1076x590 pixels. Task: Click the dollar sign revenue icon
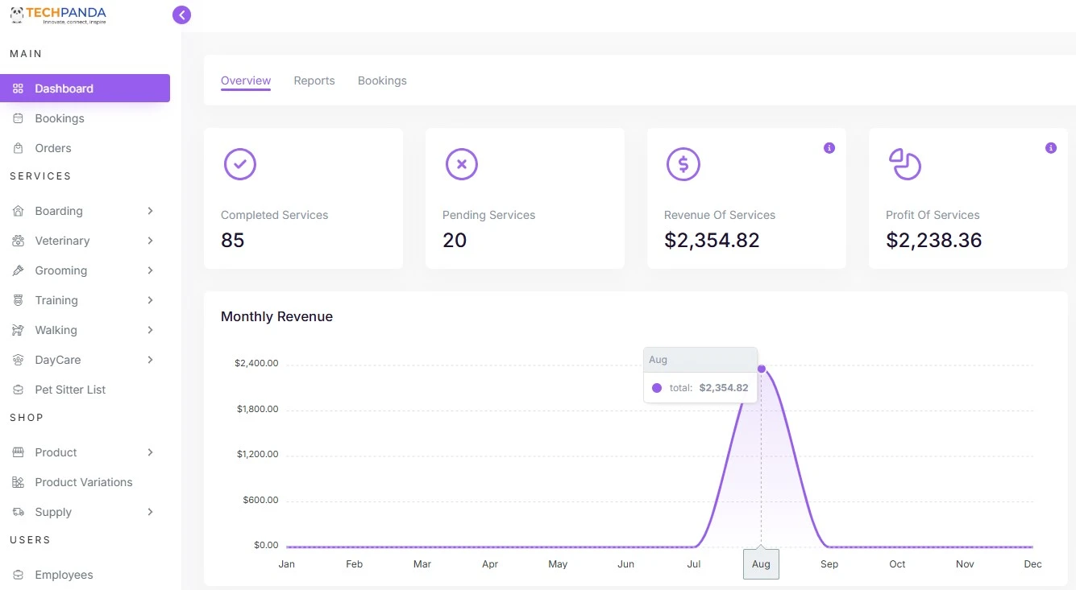(x=683, y=164)
